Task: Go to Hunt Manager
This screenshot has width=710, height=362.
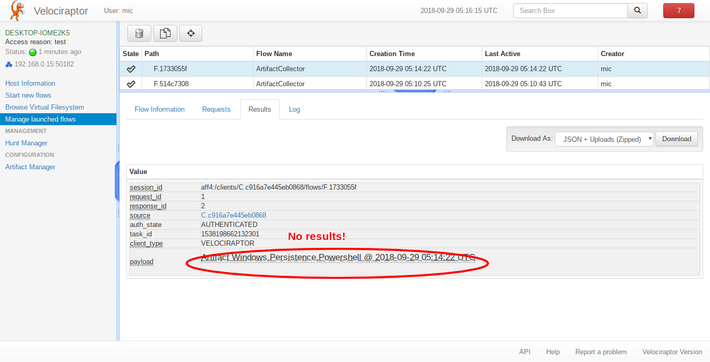Action: [x=27, y=143]
